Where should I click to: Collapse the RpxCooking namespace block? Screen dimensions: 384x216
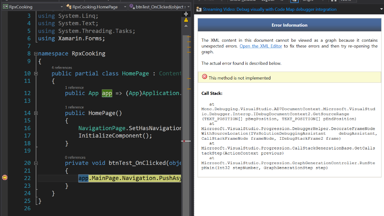tap(36, 54)
